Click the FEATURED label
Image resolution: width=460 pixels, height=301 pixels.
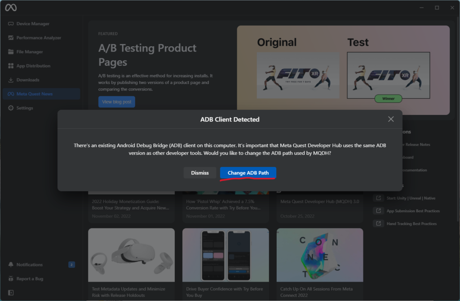[108, 34]
